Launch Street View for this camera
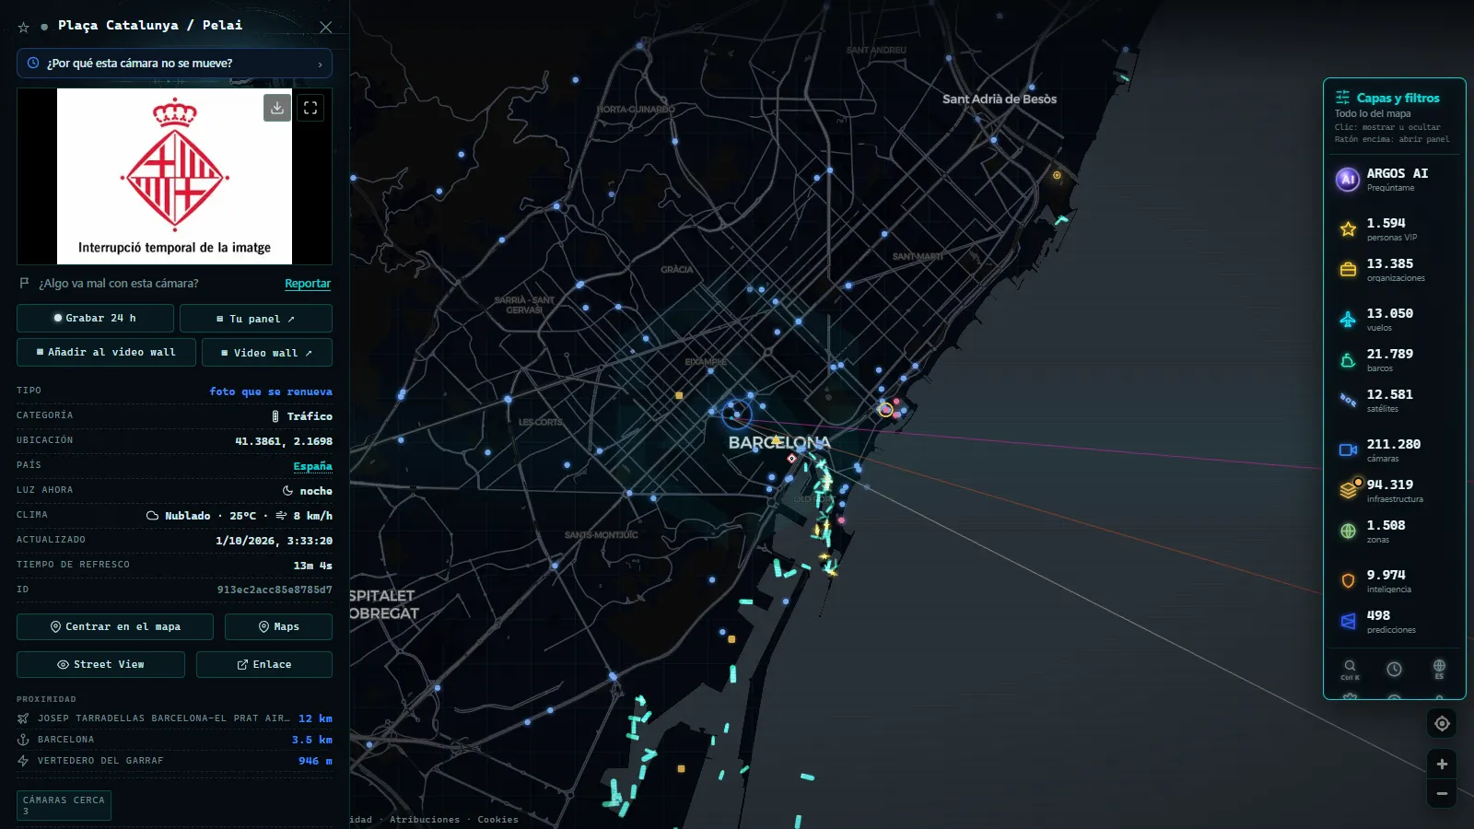 [100, 664]
